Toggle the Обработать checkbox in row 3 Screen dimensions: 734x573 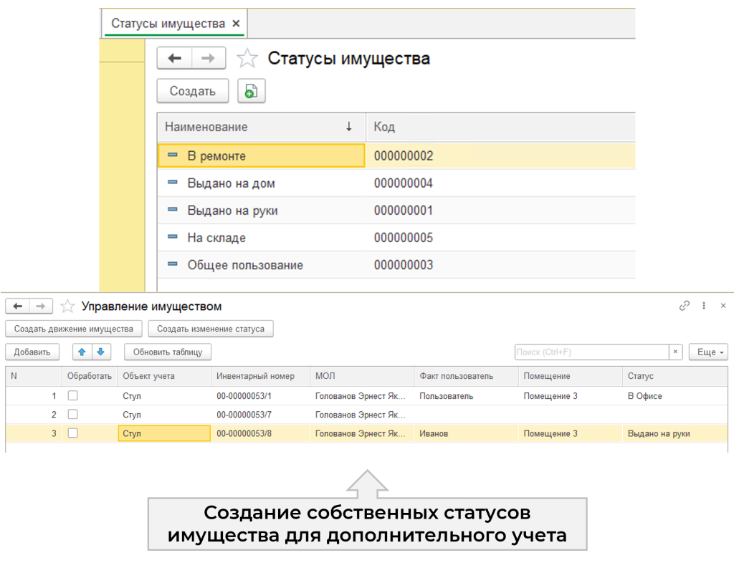point(72,433)
